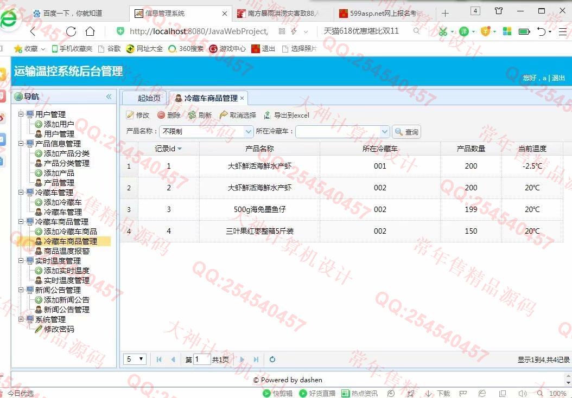Open 添加用户 in the navigation tree

(x=59, y=124)
